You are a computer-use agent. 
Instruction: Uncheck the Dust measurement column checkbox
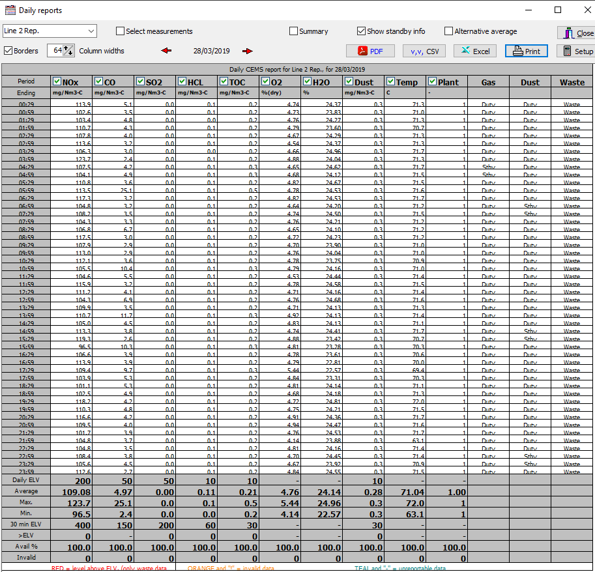click(349, 82)
